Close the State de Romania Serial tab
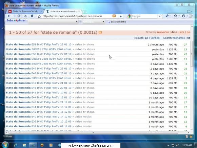The height and width of the screenshot is (148, 197). tap(41, 12)
